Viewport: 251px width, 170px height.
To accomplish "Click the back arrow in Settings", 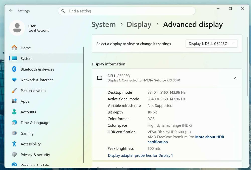I will tap(11, 11).
